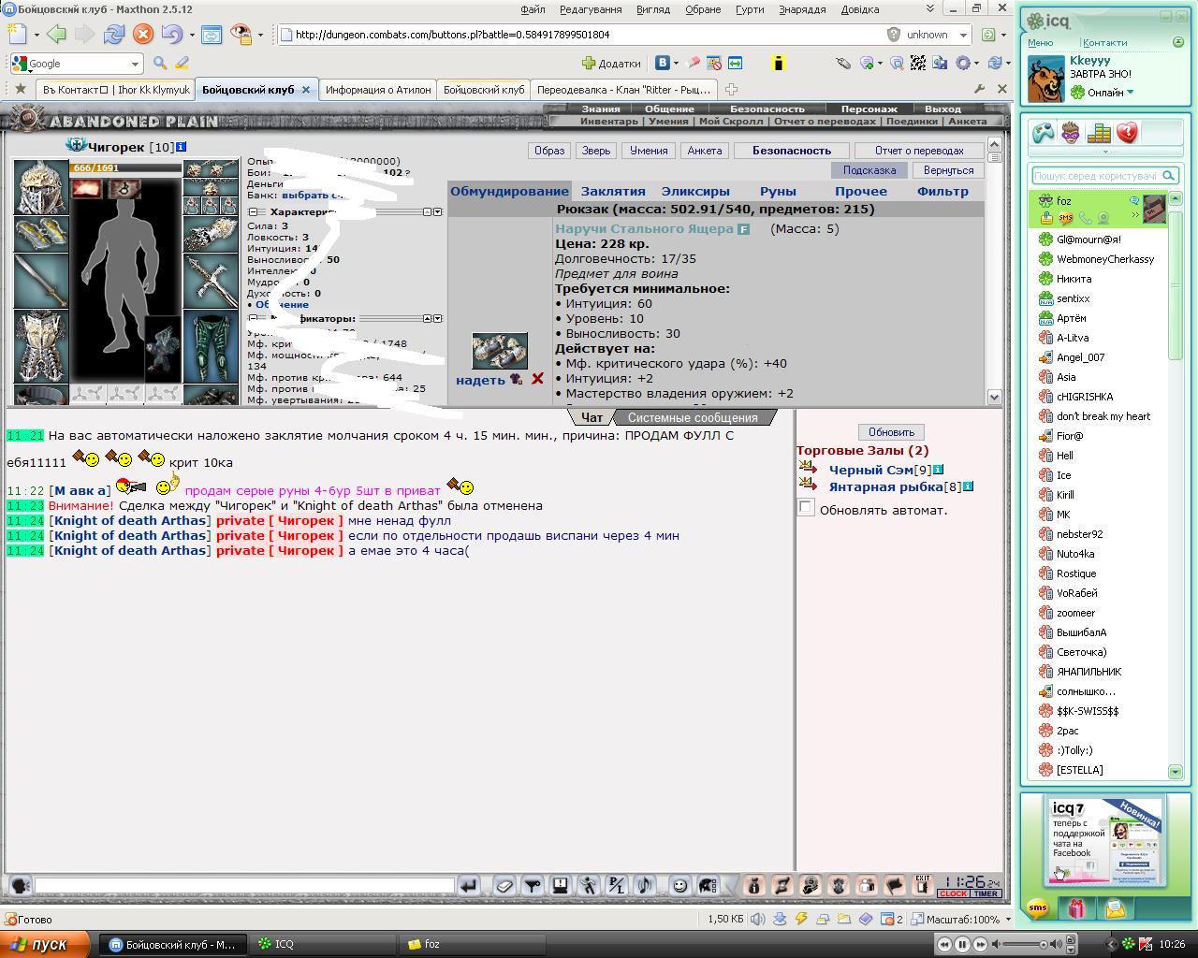Click the Обновить button
This screenshot has height=958, width=1198.
tap(891, 432)
